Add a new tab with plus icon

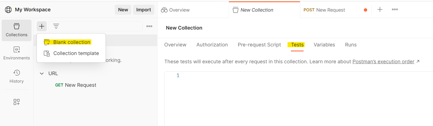pyautogui.click(x=380, y=9)
